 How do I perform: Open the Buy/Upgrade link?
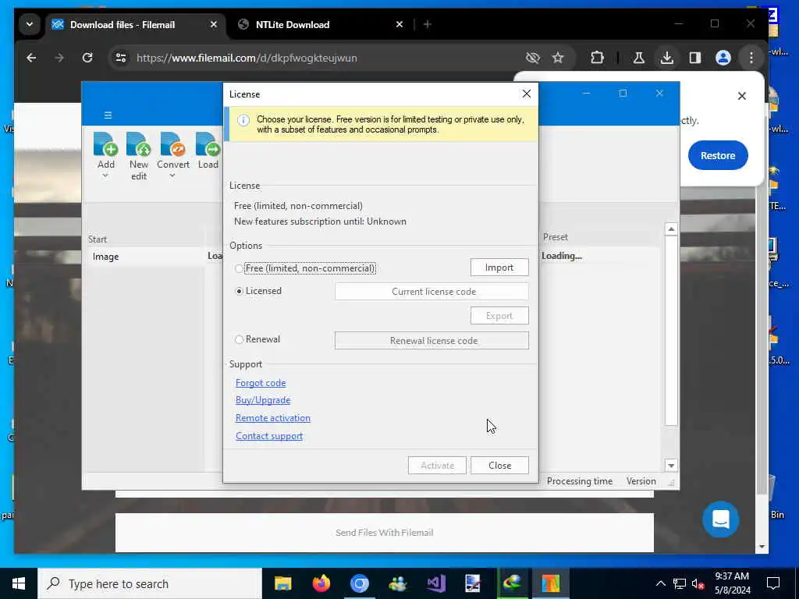click(263, 400)
